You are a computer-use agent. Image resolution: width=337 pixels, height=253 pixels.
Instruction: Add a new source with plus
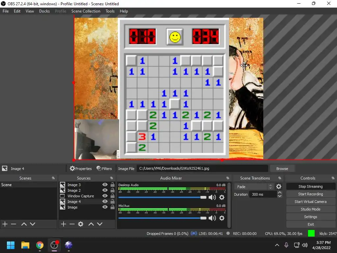tap(64, 224)
